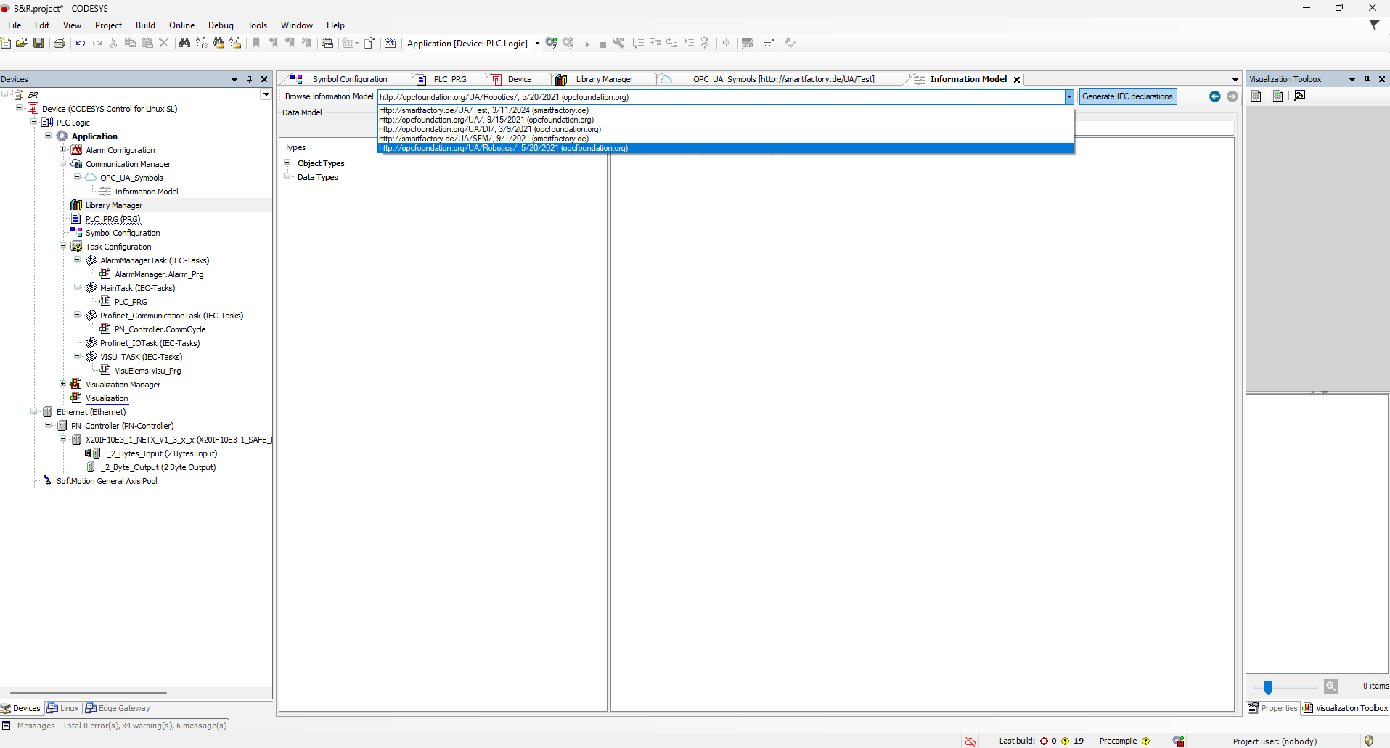
Task: Toggle the Visualization Toolbox auto-hide pin
Action: click(x=1367, y=79)
